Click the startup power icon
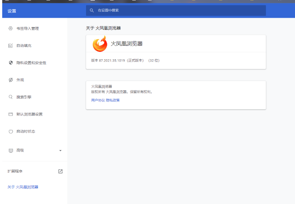Image resolution: width=295 pixels, height=204 pixels. [11, 131]
